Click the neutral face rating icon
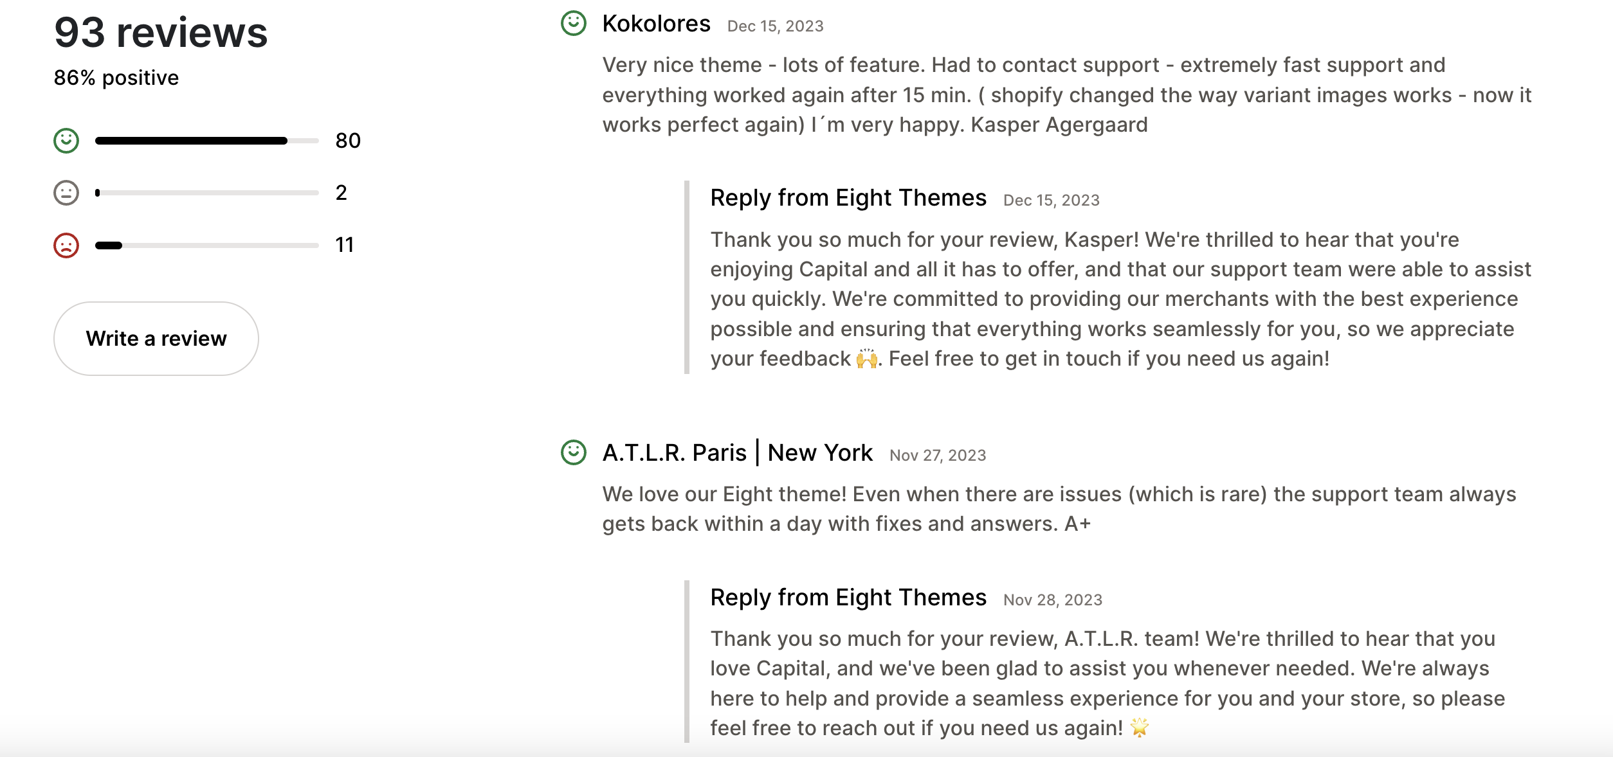The height and width of the screenshot is (757, 1613). (66, 192)
